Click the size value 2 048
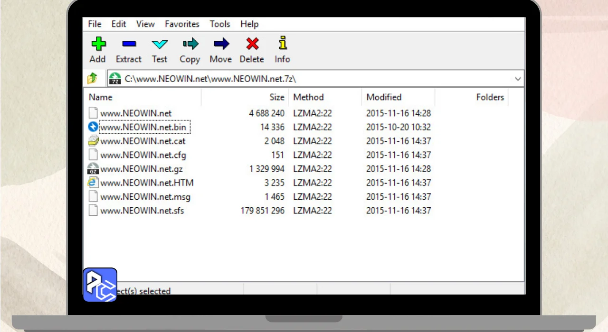 275,141
